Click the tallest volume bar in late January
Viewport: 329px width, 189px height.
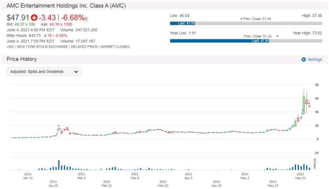coord(59,165)
